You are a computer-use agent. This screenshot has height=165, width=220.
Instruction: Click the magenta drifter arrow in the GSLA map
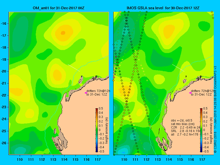(x=190, y=93)
